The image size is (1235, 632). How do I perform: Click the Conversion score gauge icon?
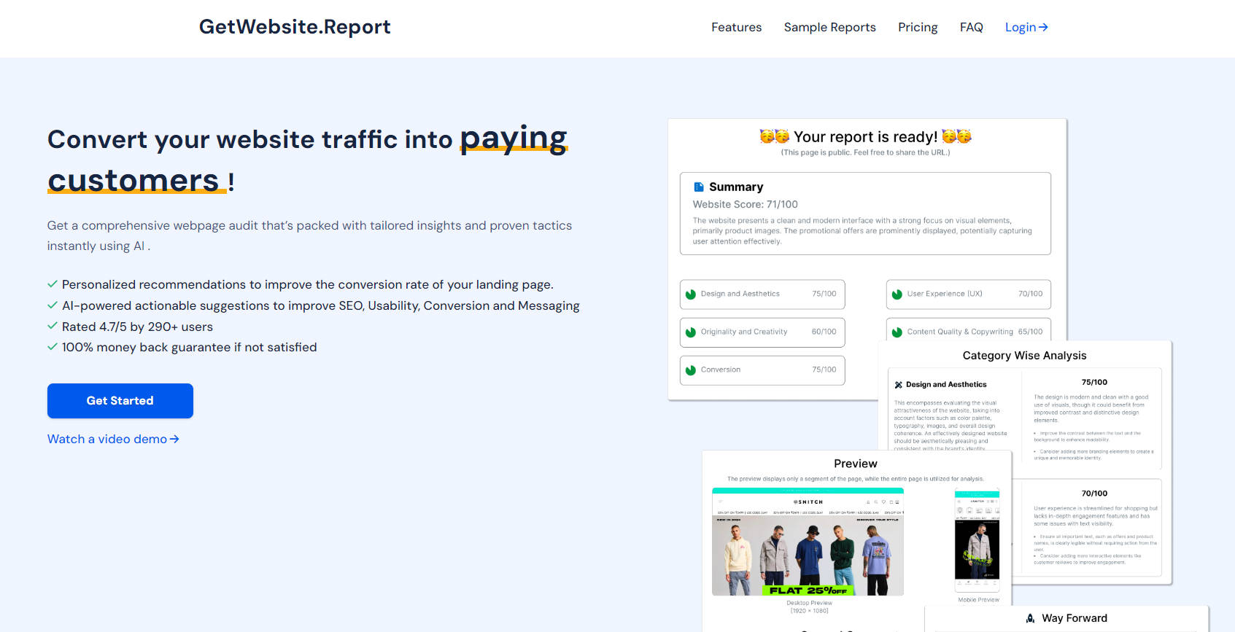pyautogui.click(x=690, y=370)
